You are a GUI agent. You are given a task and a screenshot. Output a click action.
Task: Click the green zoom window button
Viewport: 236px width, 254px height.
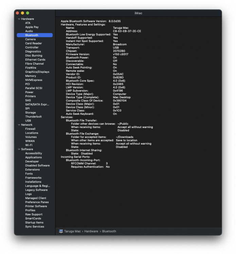click(x=28, y=13)
